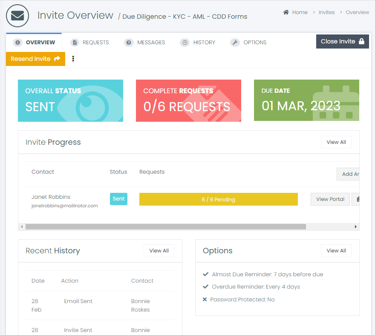Image resolution: width=375 pixels, height=335 pixels.
Task: Click the share arrow on Resend Invite
Action: [x=58, y=58]
